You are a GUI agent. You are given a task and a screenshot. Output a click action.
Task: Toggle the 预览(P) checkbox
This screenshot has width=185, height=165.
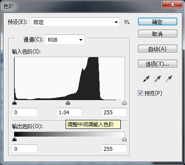[140, 93]
